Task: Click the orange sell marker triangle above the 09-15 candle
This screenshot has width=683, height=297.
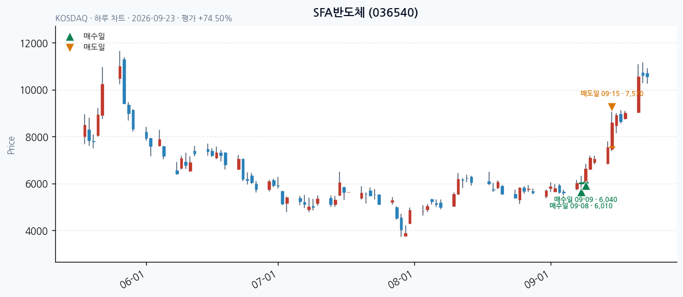Action: [612, 106]
